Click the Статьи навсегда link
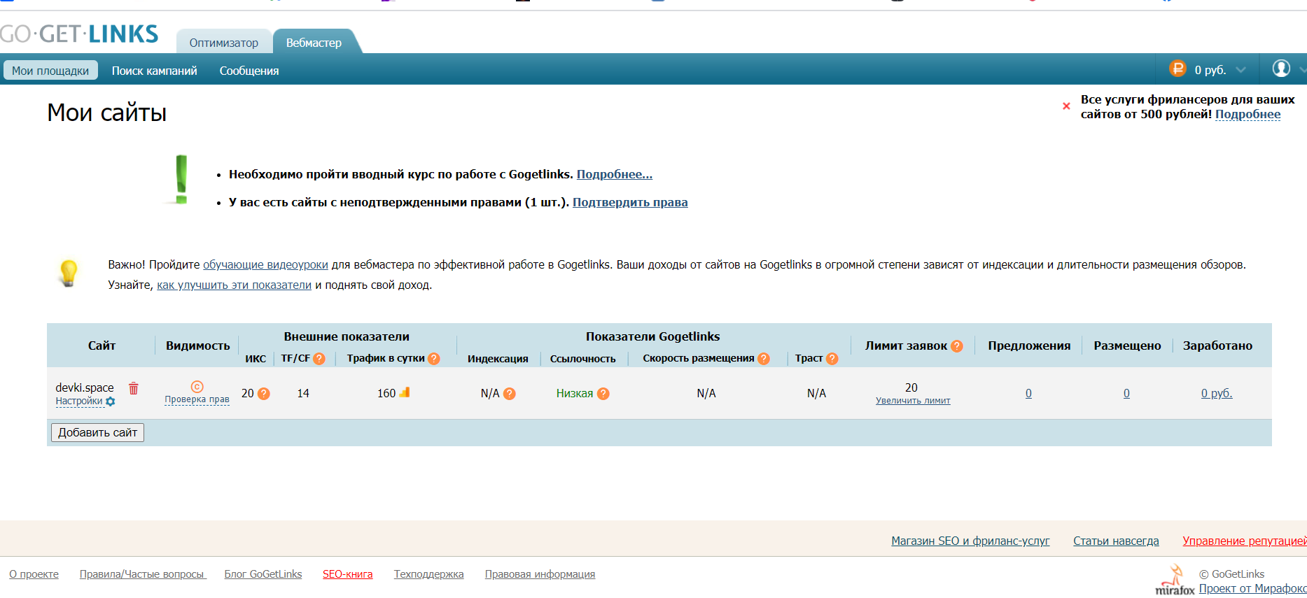Screen dimensions: 1307x598 tap(1116, 541)
